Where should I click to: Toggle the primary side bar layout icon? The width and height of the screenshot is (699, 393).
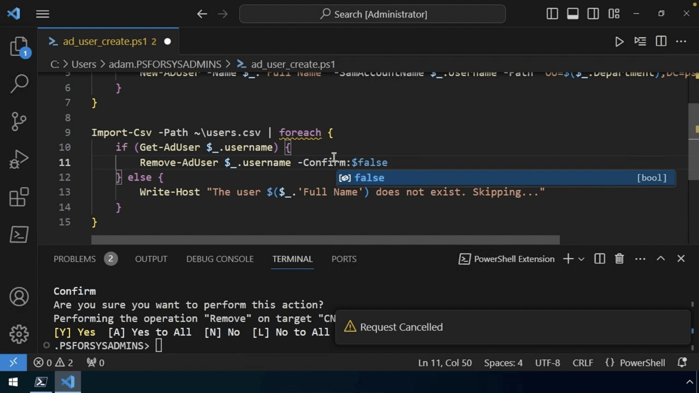point(552,14)
